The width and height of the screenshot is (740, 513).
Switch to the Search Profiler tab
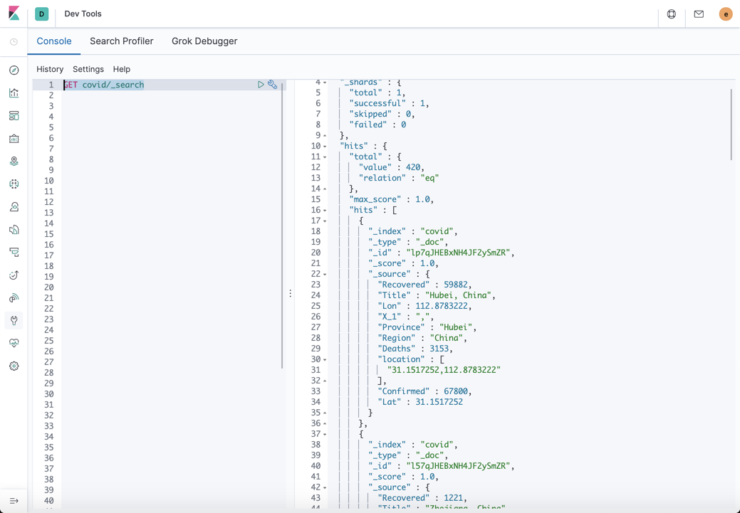pos(121,41)
